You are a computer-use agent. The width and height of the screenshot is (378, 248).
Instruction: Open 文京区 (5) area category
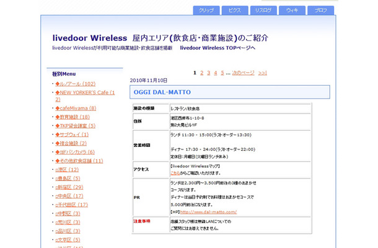click(x=68, y=240)
